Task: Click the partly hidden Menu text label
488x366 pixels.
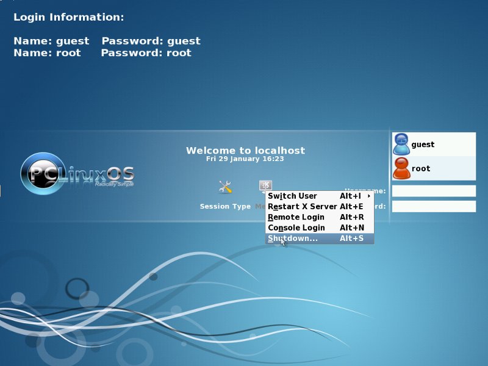Action: (x=260, y=207)
